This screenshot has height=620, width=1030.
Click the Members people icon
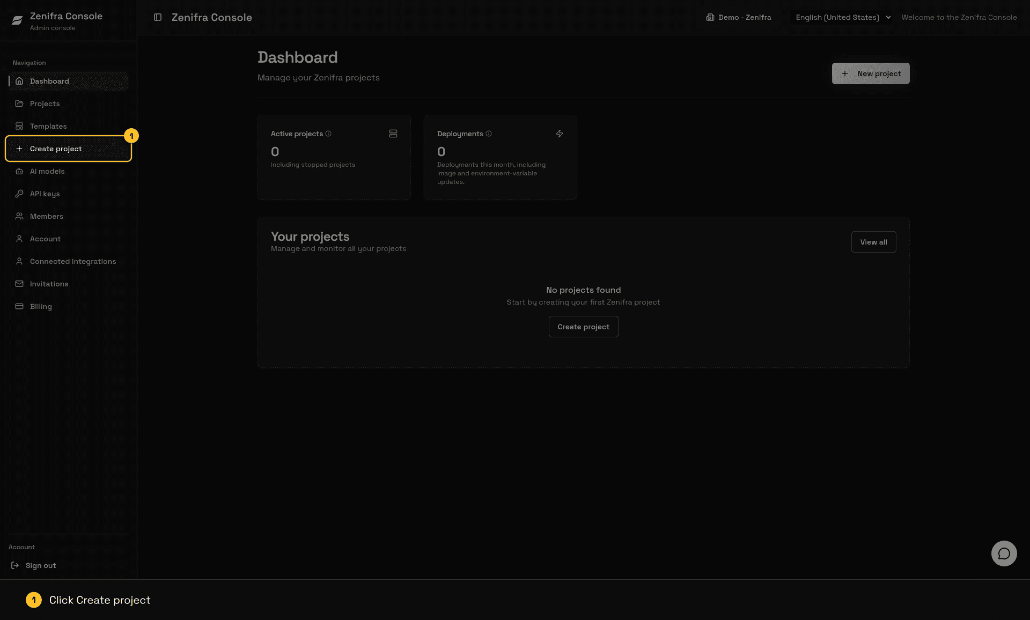pos(19,216)
